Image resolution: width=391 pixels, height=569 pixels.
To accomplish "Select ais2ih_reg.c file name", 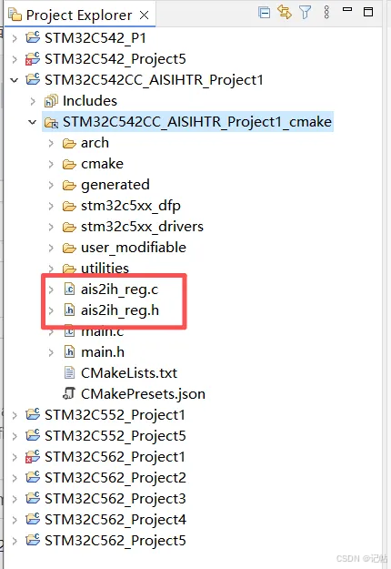I will [120, 290].
